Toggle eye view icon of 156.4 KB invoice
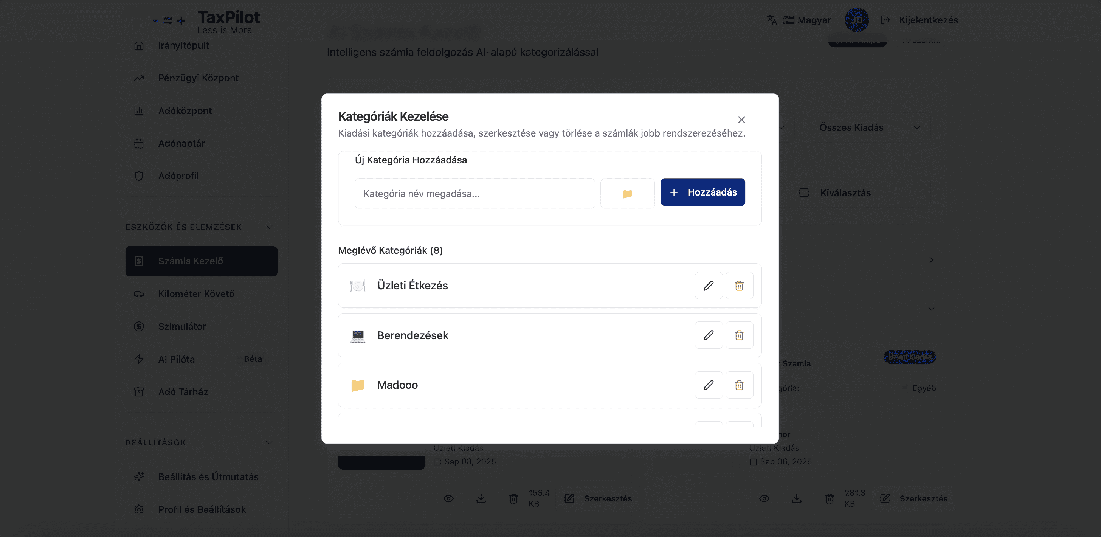The width and height of the screenshot is (1101, 537). [x=448, y=498]
